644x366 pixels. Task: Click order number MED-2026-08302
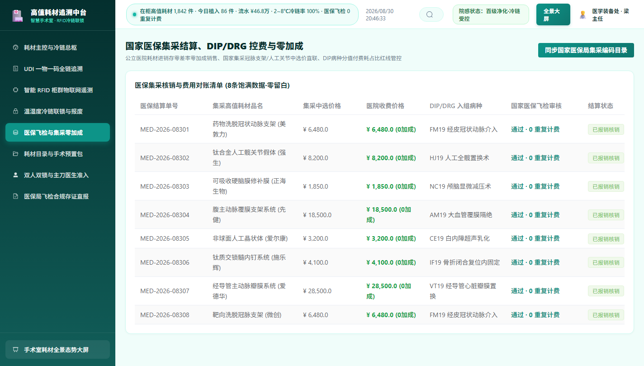[165, 158]
